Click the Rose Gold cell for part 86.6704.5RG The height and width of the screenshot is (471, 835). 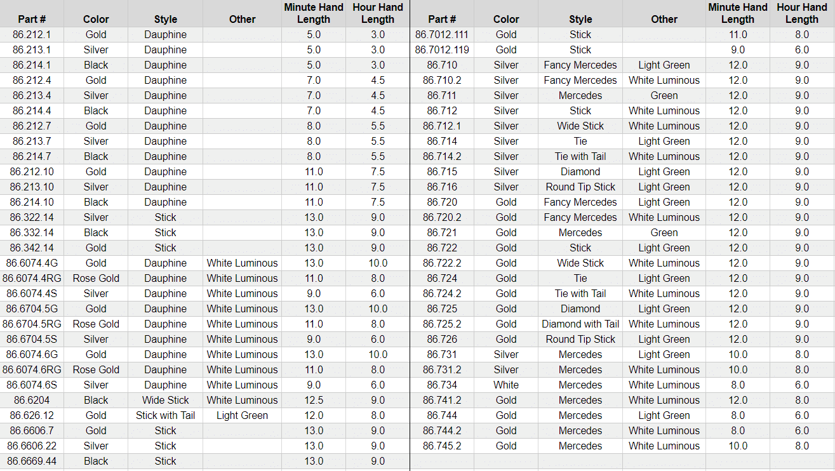pos(96,324)
